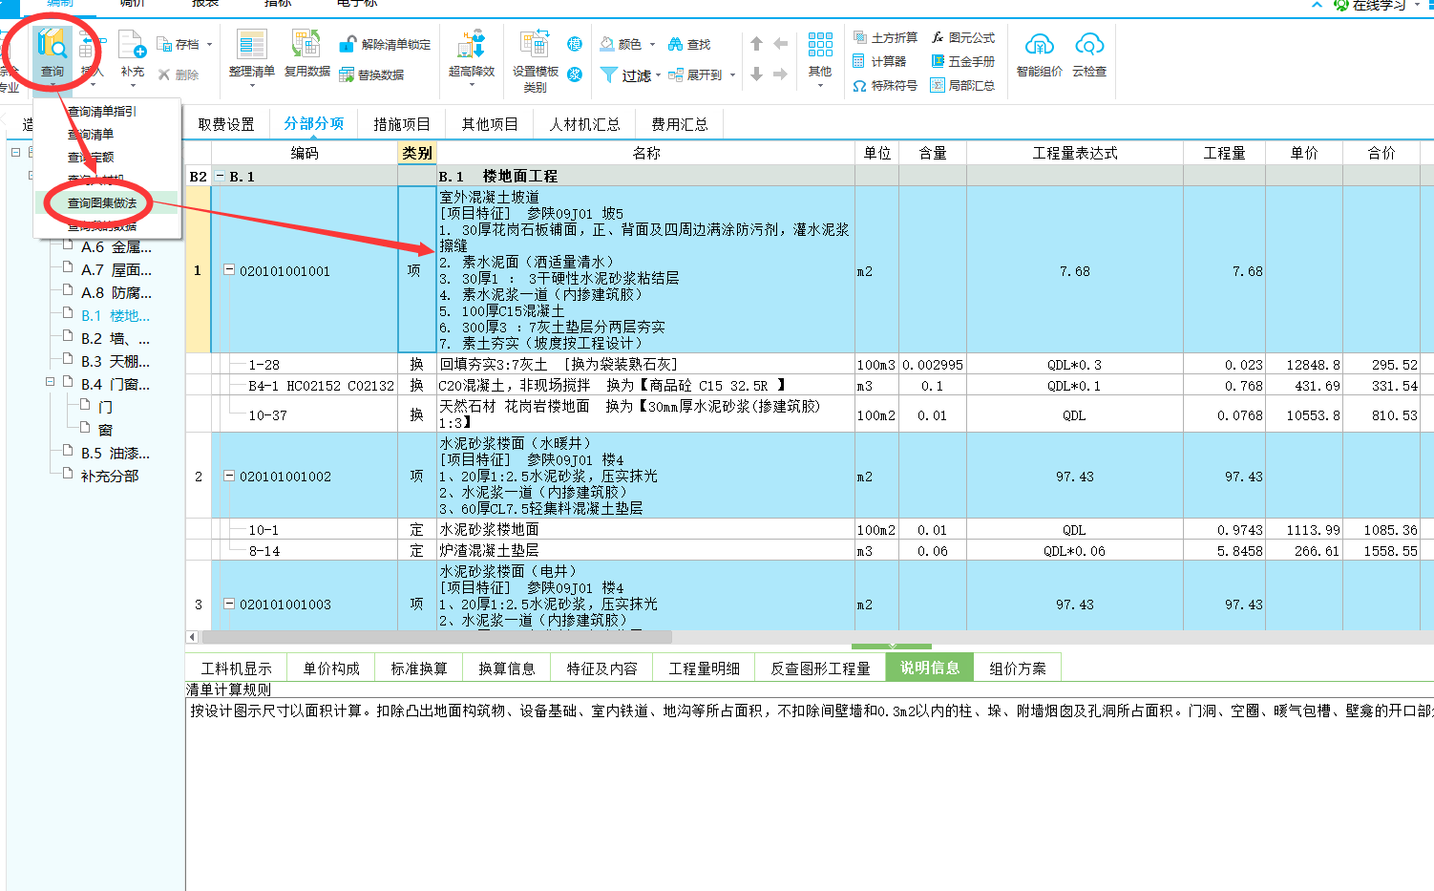Viewport: 1434px width, 891px height.
Task: Switch to 其他项目 tab
Action: (x=490, y=124)
